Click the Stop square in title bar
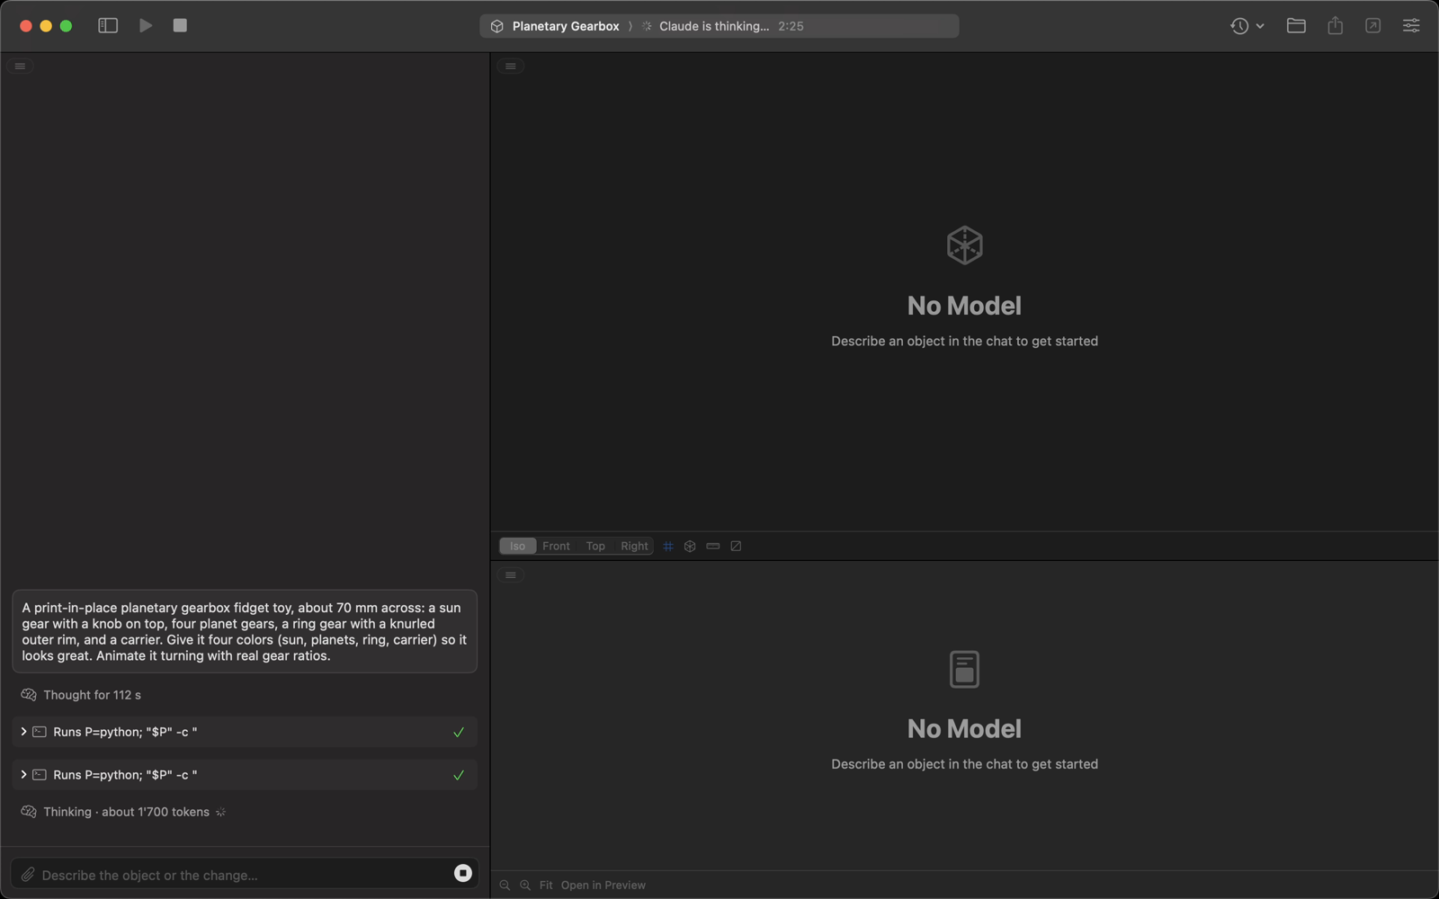The image size is (1439, 899). tap(180, 25)
